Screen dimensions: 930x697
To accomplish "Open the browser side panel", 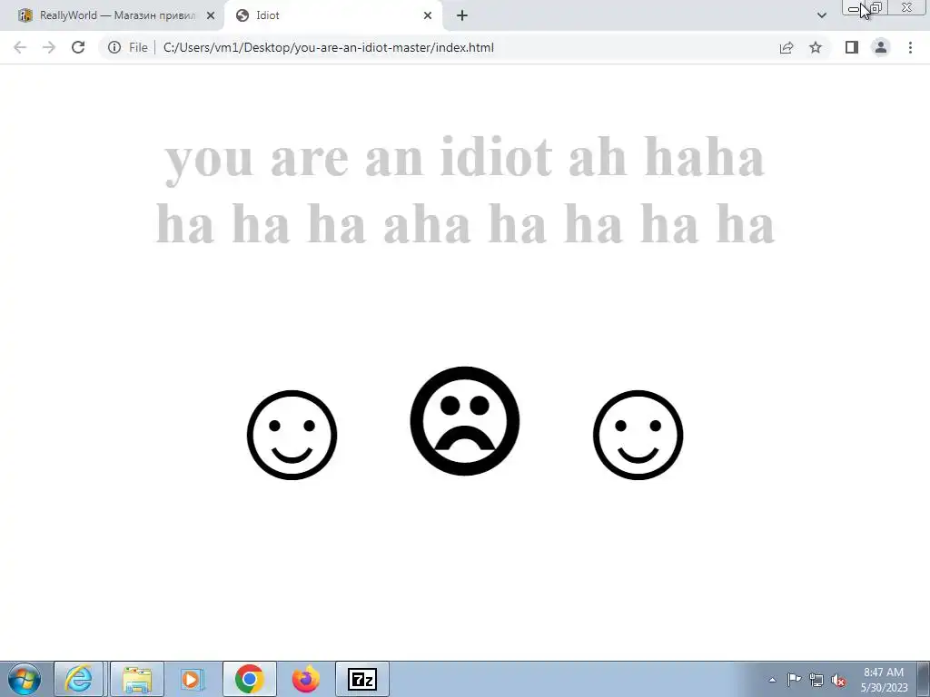I will (x=852, y=47).
